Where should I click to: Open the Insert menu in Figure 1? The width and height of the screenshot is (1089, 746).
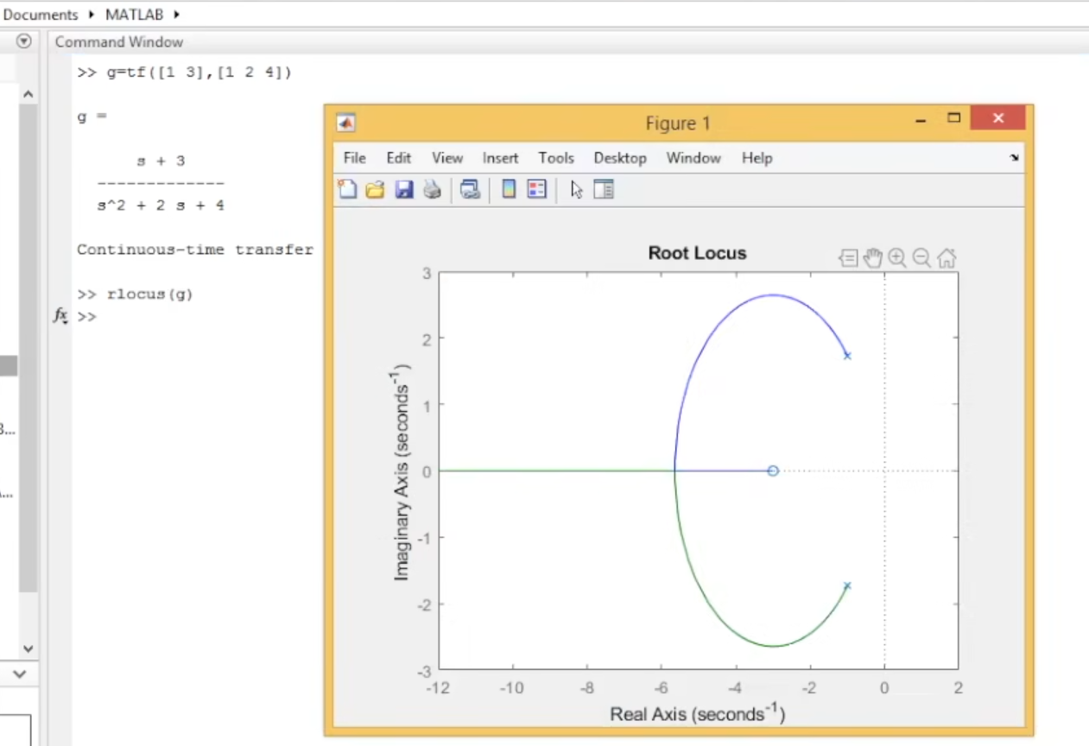coord(501,158)
